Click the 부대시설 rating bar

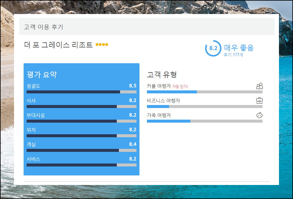point(82,121)
